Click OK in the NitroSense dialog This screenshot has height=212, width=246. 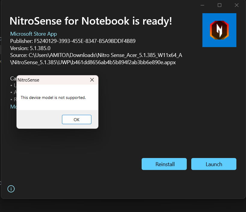77,120
